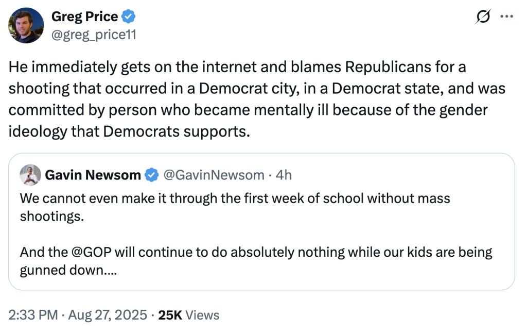This screenshot has width=527, height=331.
Task: Open the 25K Views analytics
Action: (188, 315)
